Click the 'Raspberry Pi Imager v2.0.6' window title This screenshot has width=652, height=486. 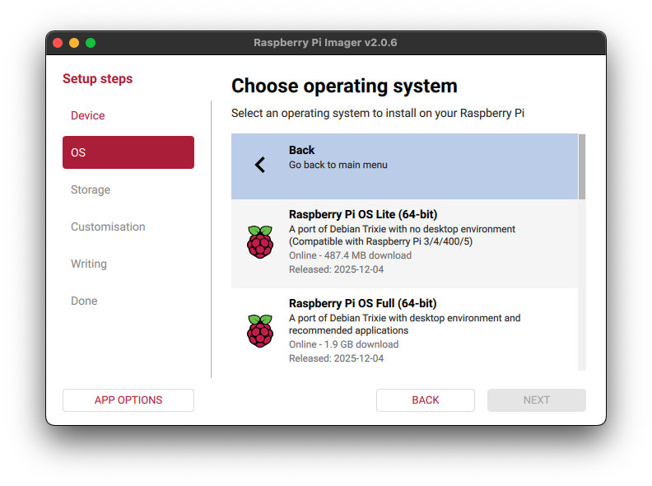[x=325, y=43]
